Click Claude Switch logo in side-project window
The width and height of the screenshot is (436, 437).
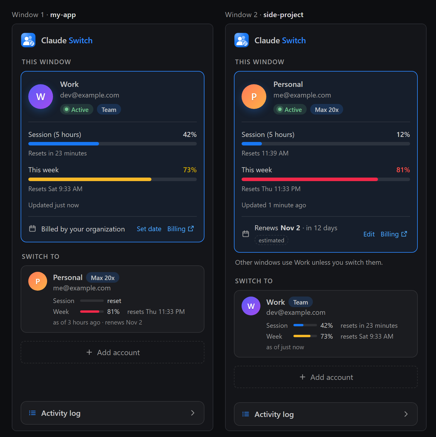[x=242, y=40]
